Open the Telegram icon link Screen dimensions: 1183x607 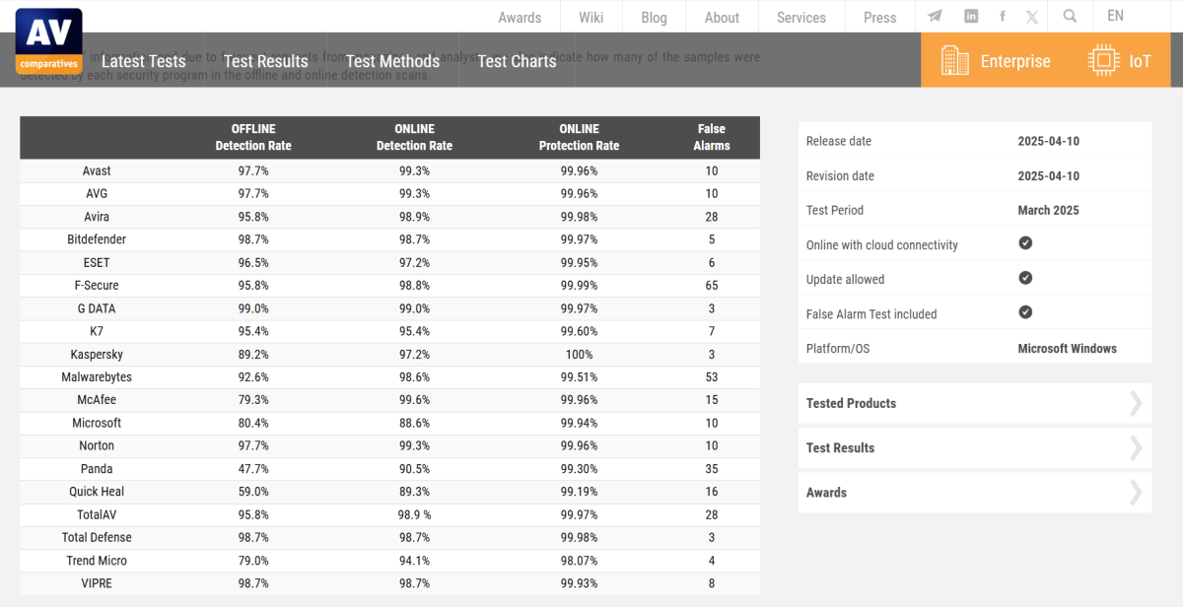935,17
